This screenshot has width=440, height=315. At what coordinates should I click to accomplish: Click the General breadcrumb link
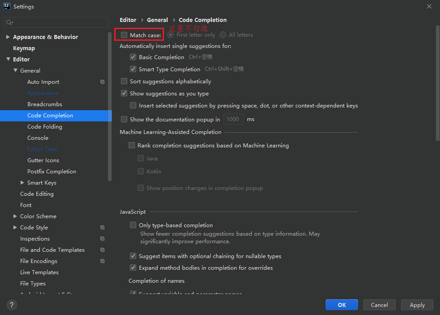(157, 20)
